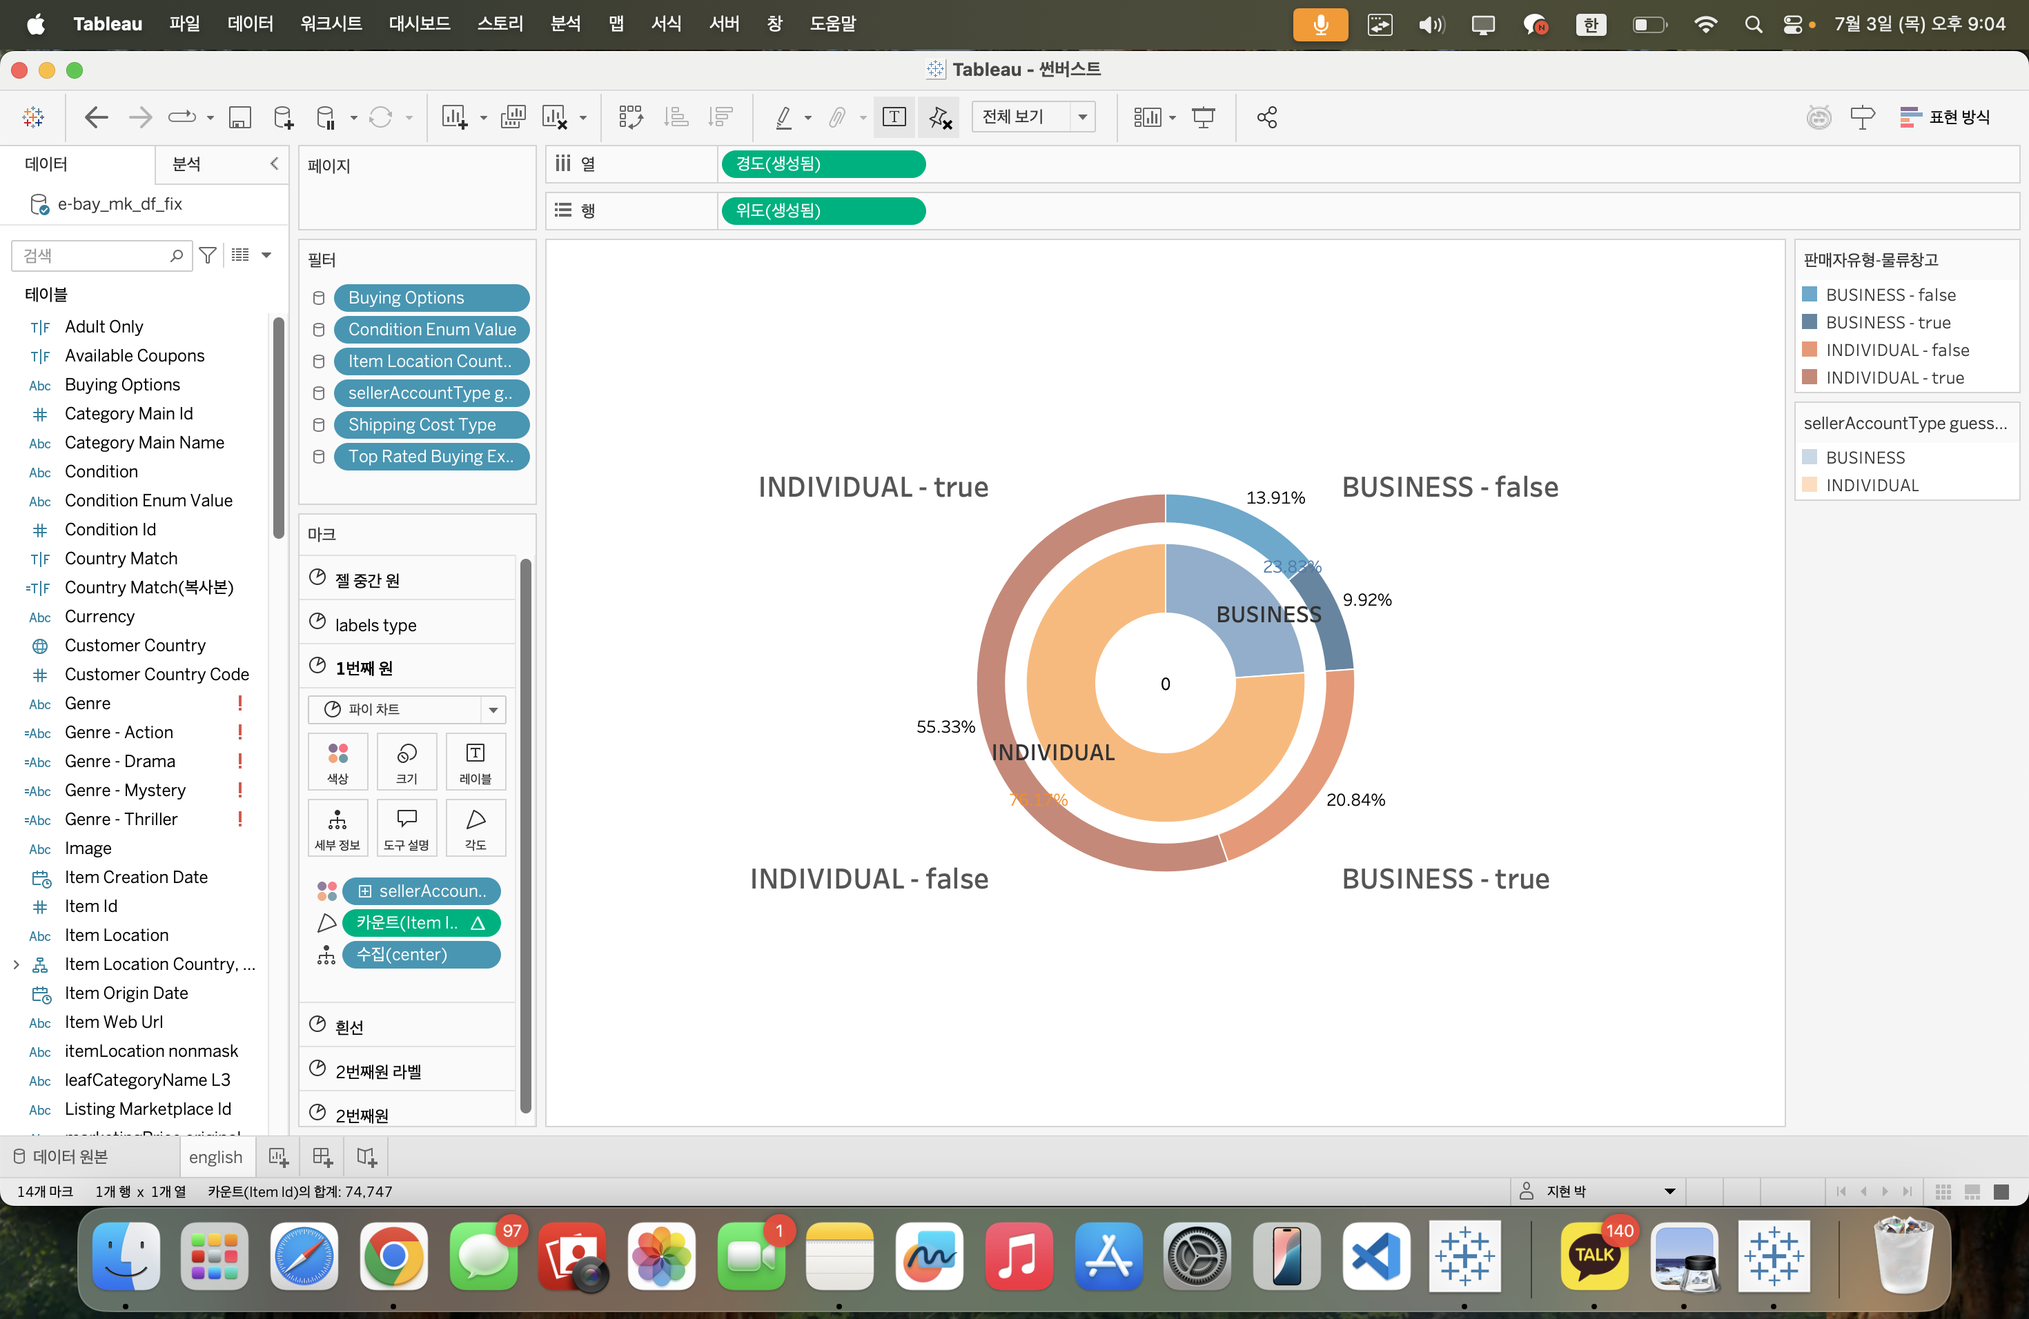Click the Tableau logo start page icon

tap(33, 117)
